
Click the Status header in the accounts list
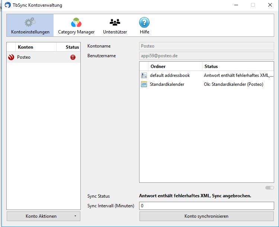click(x=72, y=47)
